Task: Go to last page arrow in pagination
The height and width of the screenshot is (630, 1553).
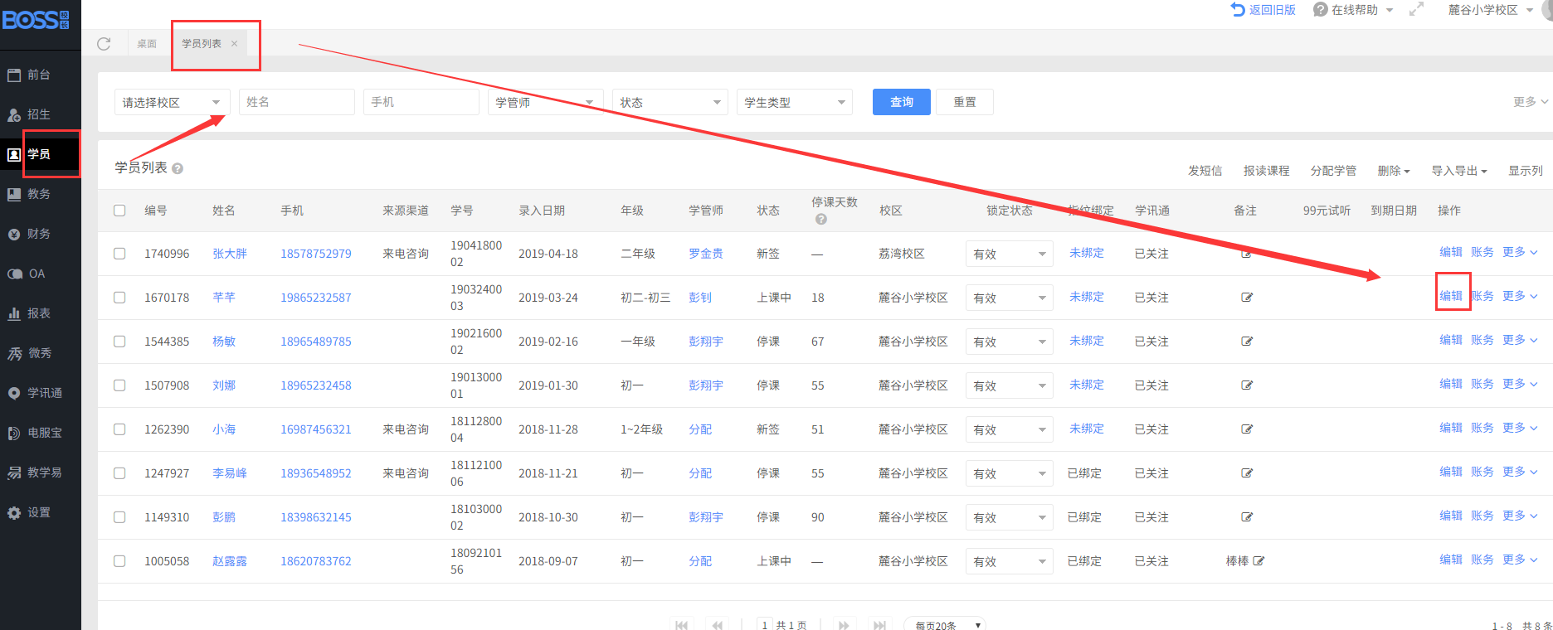Action: pyautogui.click(x=880, y=625)
